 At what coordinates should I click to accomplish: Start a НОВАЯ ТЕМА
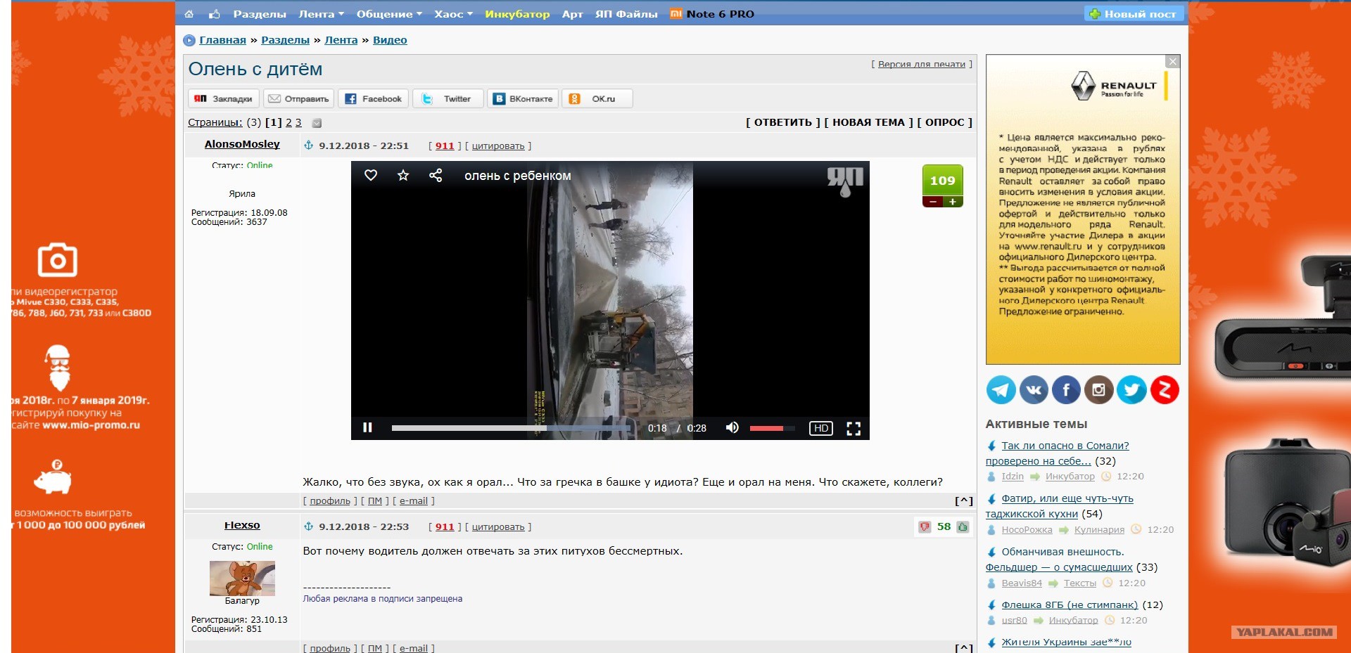pyautogui.click(x=868, y=122)
